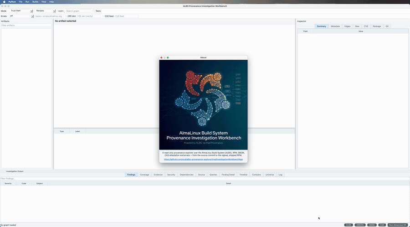Focus the Search graph field
410x227 pixels.
[78, 11]
